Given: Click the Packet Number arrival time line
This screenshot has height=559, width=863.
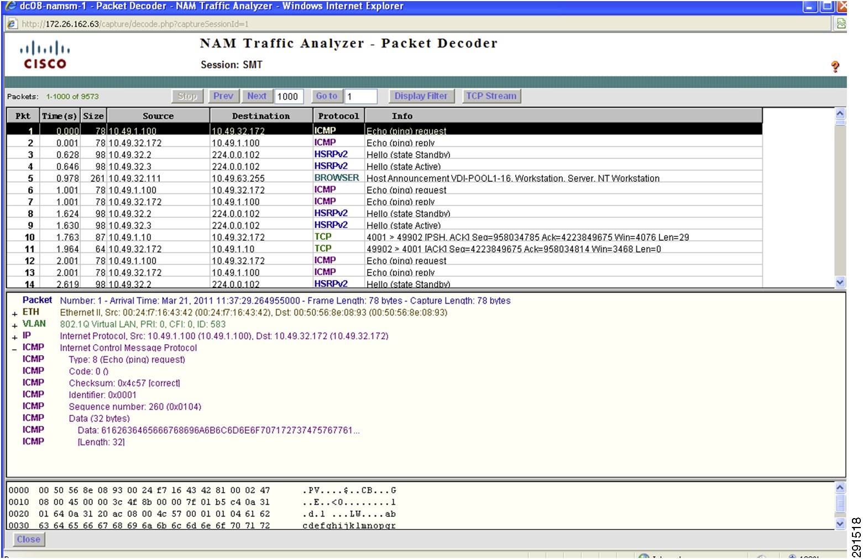Looking at the screenshot, I should pyautogui.click(x=285, y=301).
